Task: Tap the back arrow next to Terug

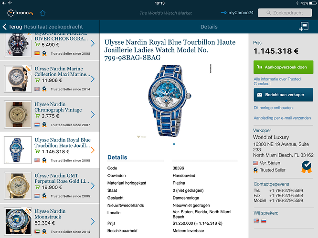Action: [x=5, y=27]
